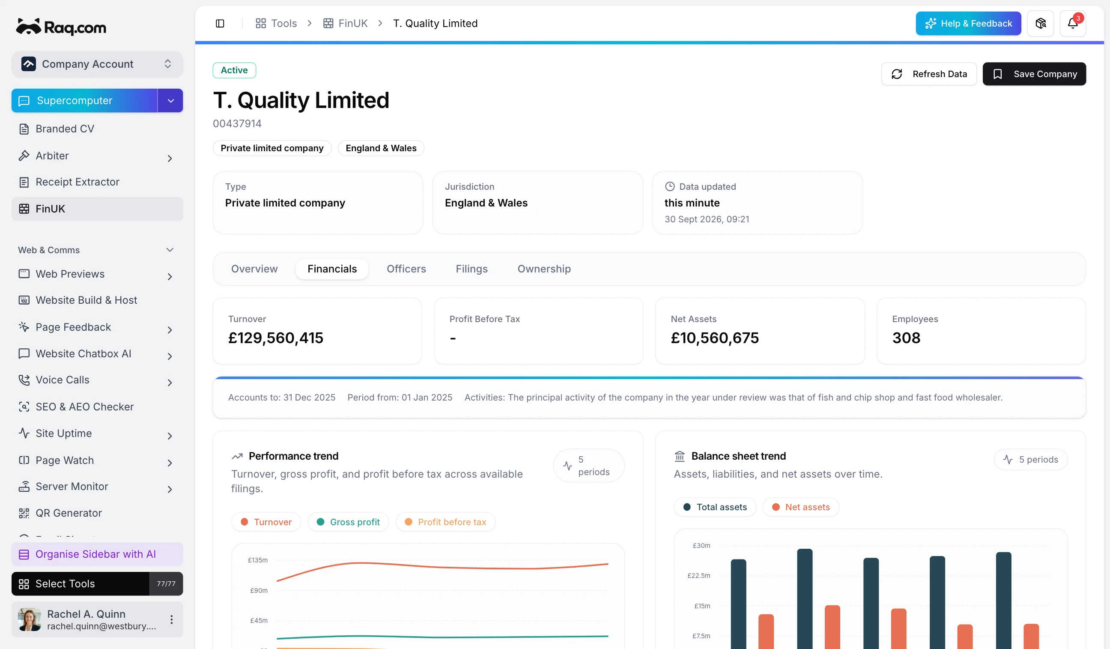Toggle the Total assets series in the legend
The height and width of the screenshot is (649, 1110).
point(715,507)
